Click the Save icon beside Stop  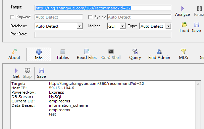(x=42, y=70)
